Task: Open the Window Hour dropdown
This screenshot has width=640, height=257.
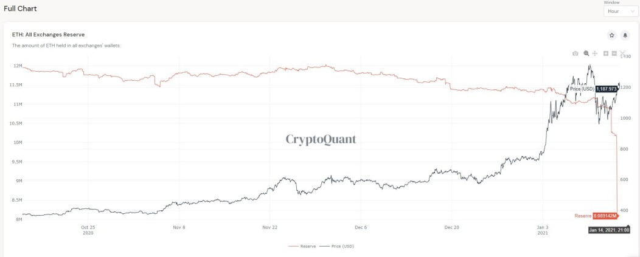Action: [x=619, y=11]
